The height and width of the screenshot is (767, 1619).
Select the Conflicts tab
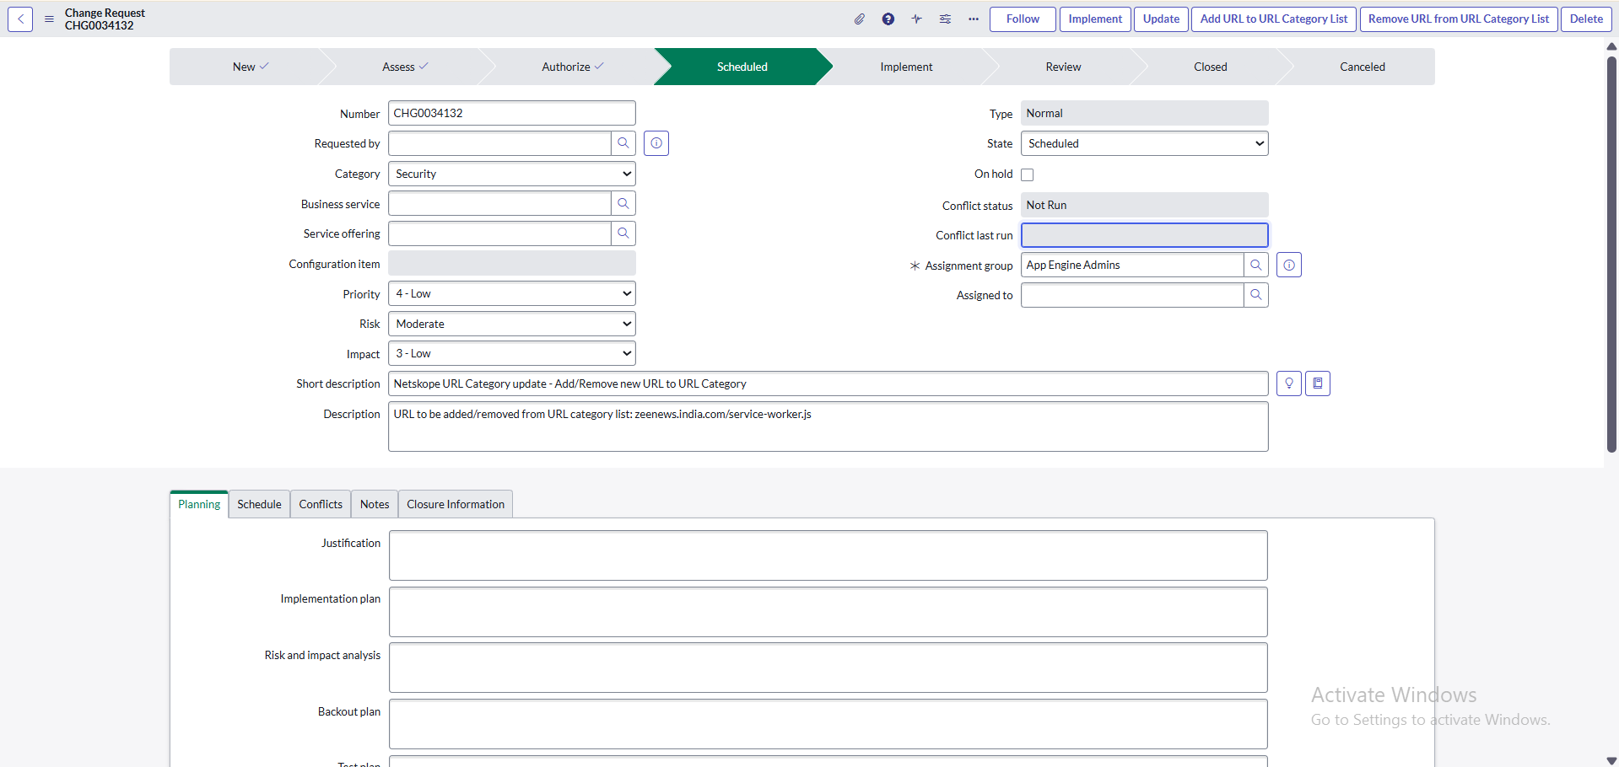pos(321,504)
